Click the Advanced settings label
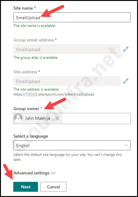This screenshot has height=197, width=138. click(31, 173)
